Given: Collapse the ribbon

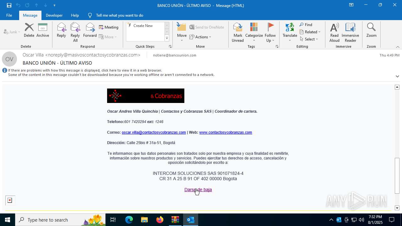Looking at the screenshot, I should tap(398, 47).
